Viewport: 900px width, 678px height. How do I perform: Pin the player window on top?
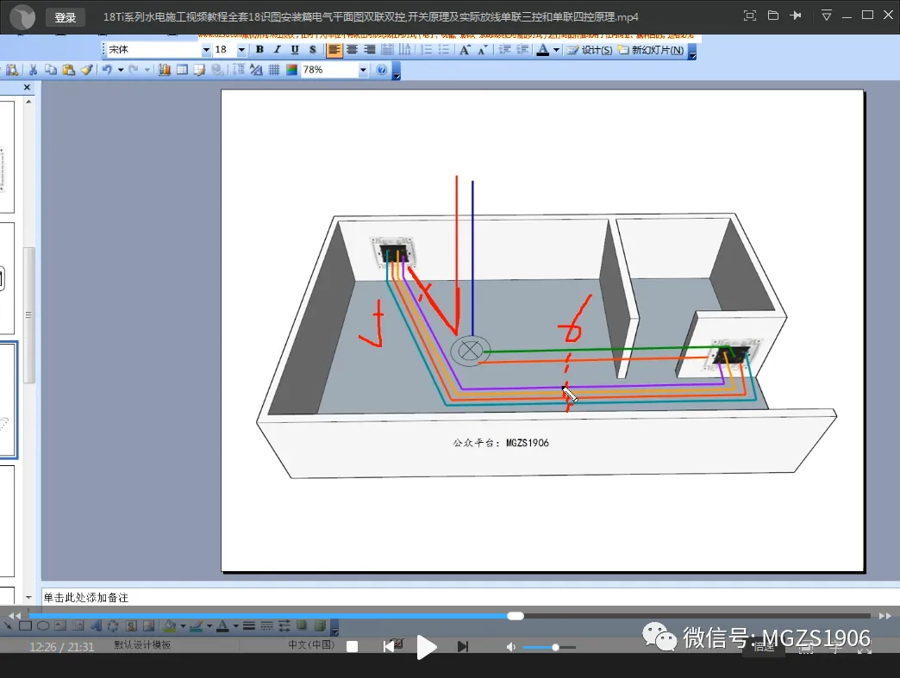(796, 16)
